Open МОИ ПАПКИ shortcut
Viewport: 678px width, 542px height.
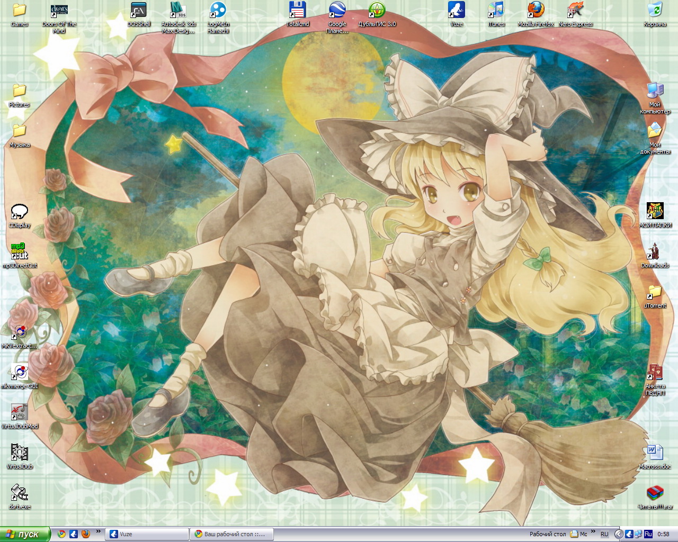655,215
